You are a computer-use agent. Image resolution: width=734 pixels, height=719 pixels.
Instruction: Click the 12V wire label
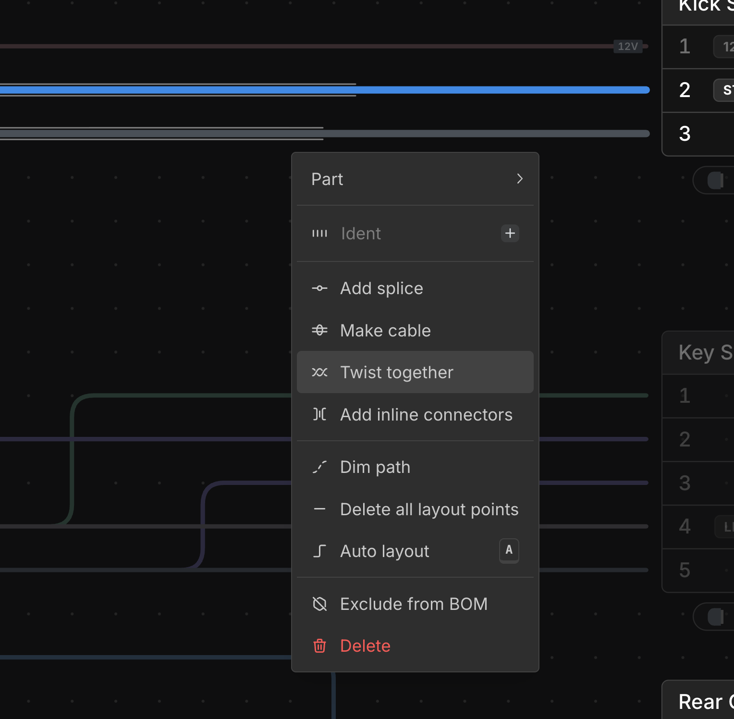[627, 47]
